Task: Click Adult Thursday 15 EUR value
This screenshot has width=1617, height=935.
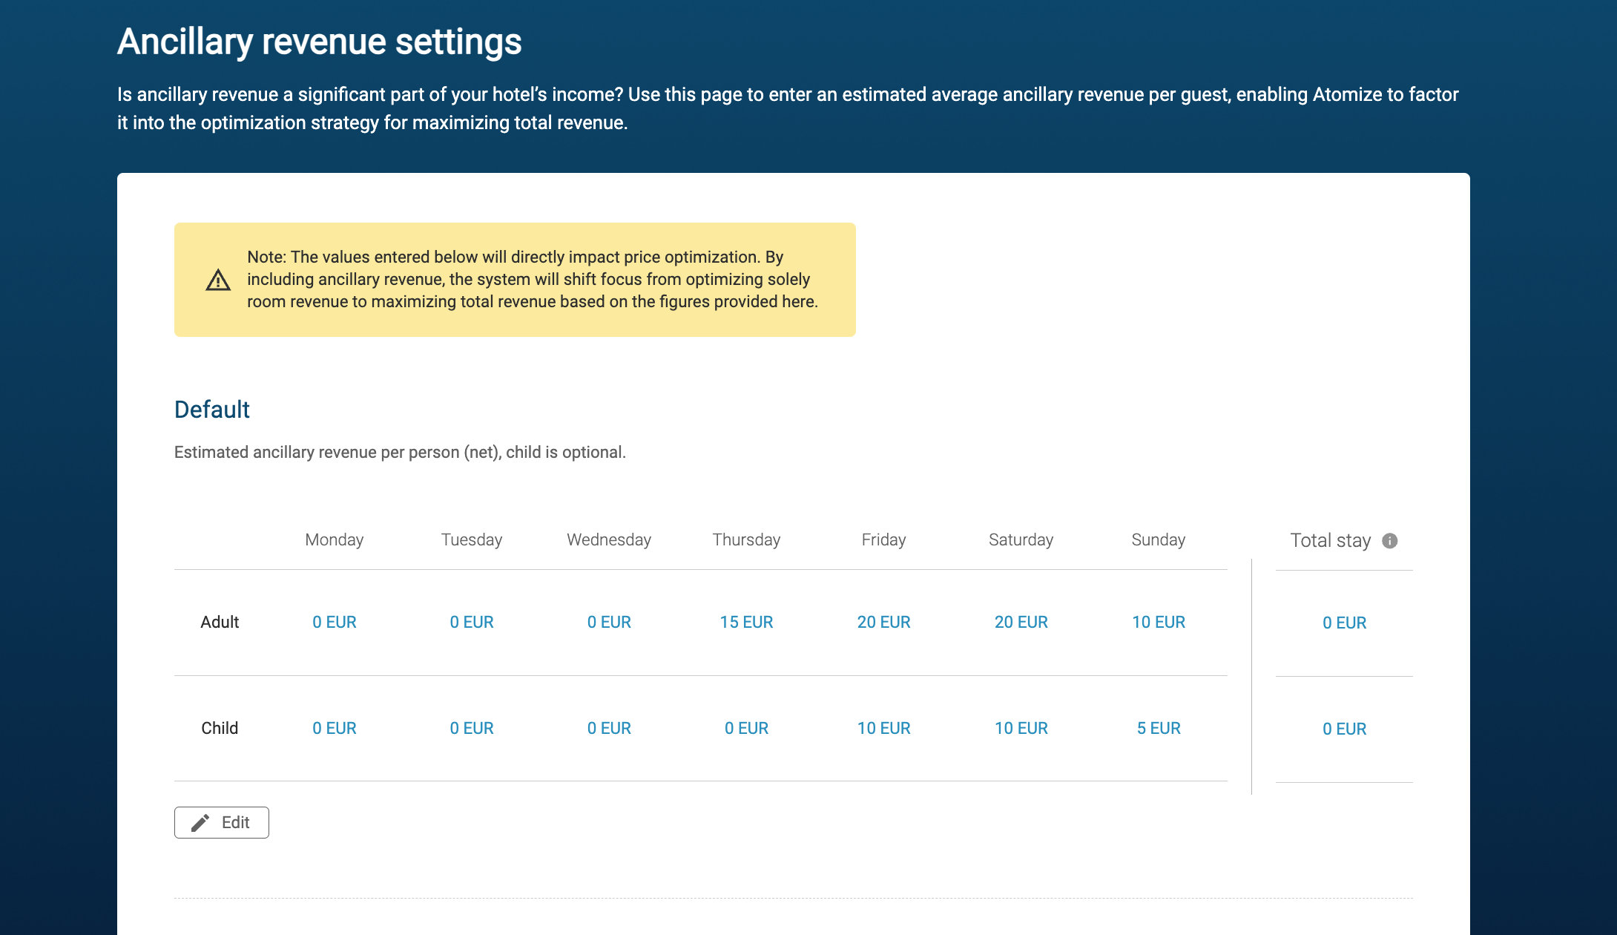Action: 746,622
